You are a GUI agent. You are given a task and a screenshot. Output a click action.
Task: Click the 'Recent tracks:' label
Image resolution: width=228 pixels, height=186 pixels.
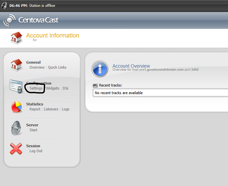pos(111,85)
